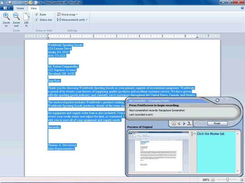
Task: Select the View ribbon tab
Action: 34,8
